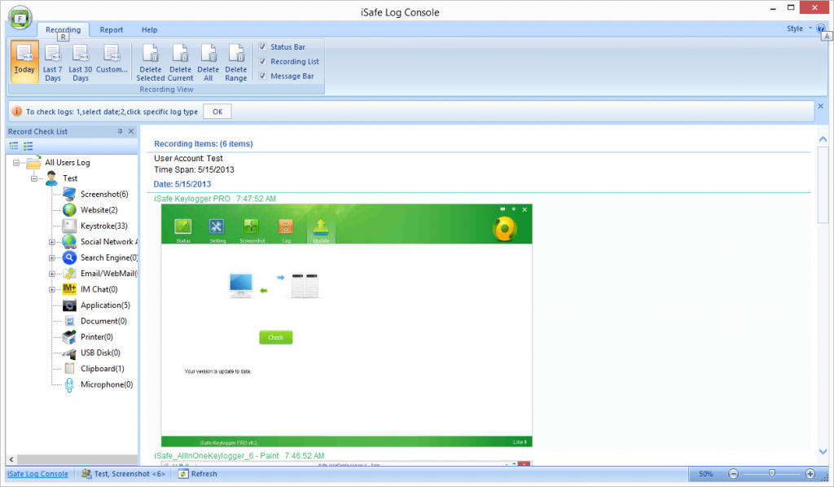Toggle the Recording List checkbox
The height and width of the screenshot is (487, 834).
pyautogui.click(x=262, y=62)
